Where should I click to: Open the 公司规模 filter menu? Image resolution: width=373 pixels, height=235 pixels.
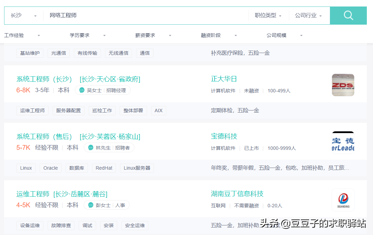tap(285, 35)
